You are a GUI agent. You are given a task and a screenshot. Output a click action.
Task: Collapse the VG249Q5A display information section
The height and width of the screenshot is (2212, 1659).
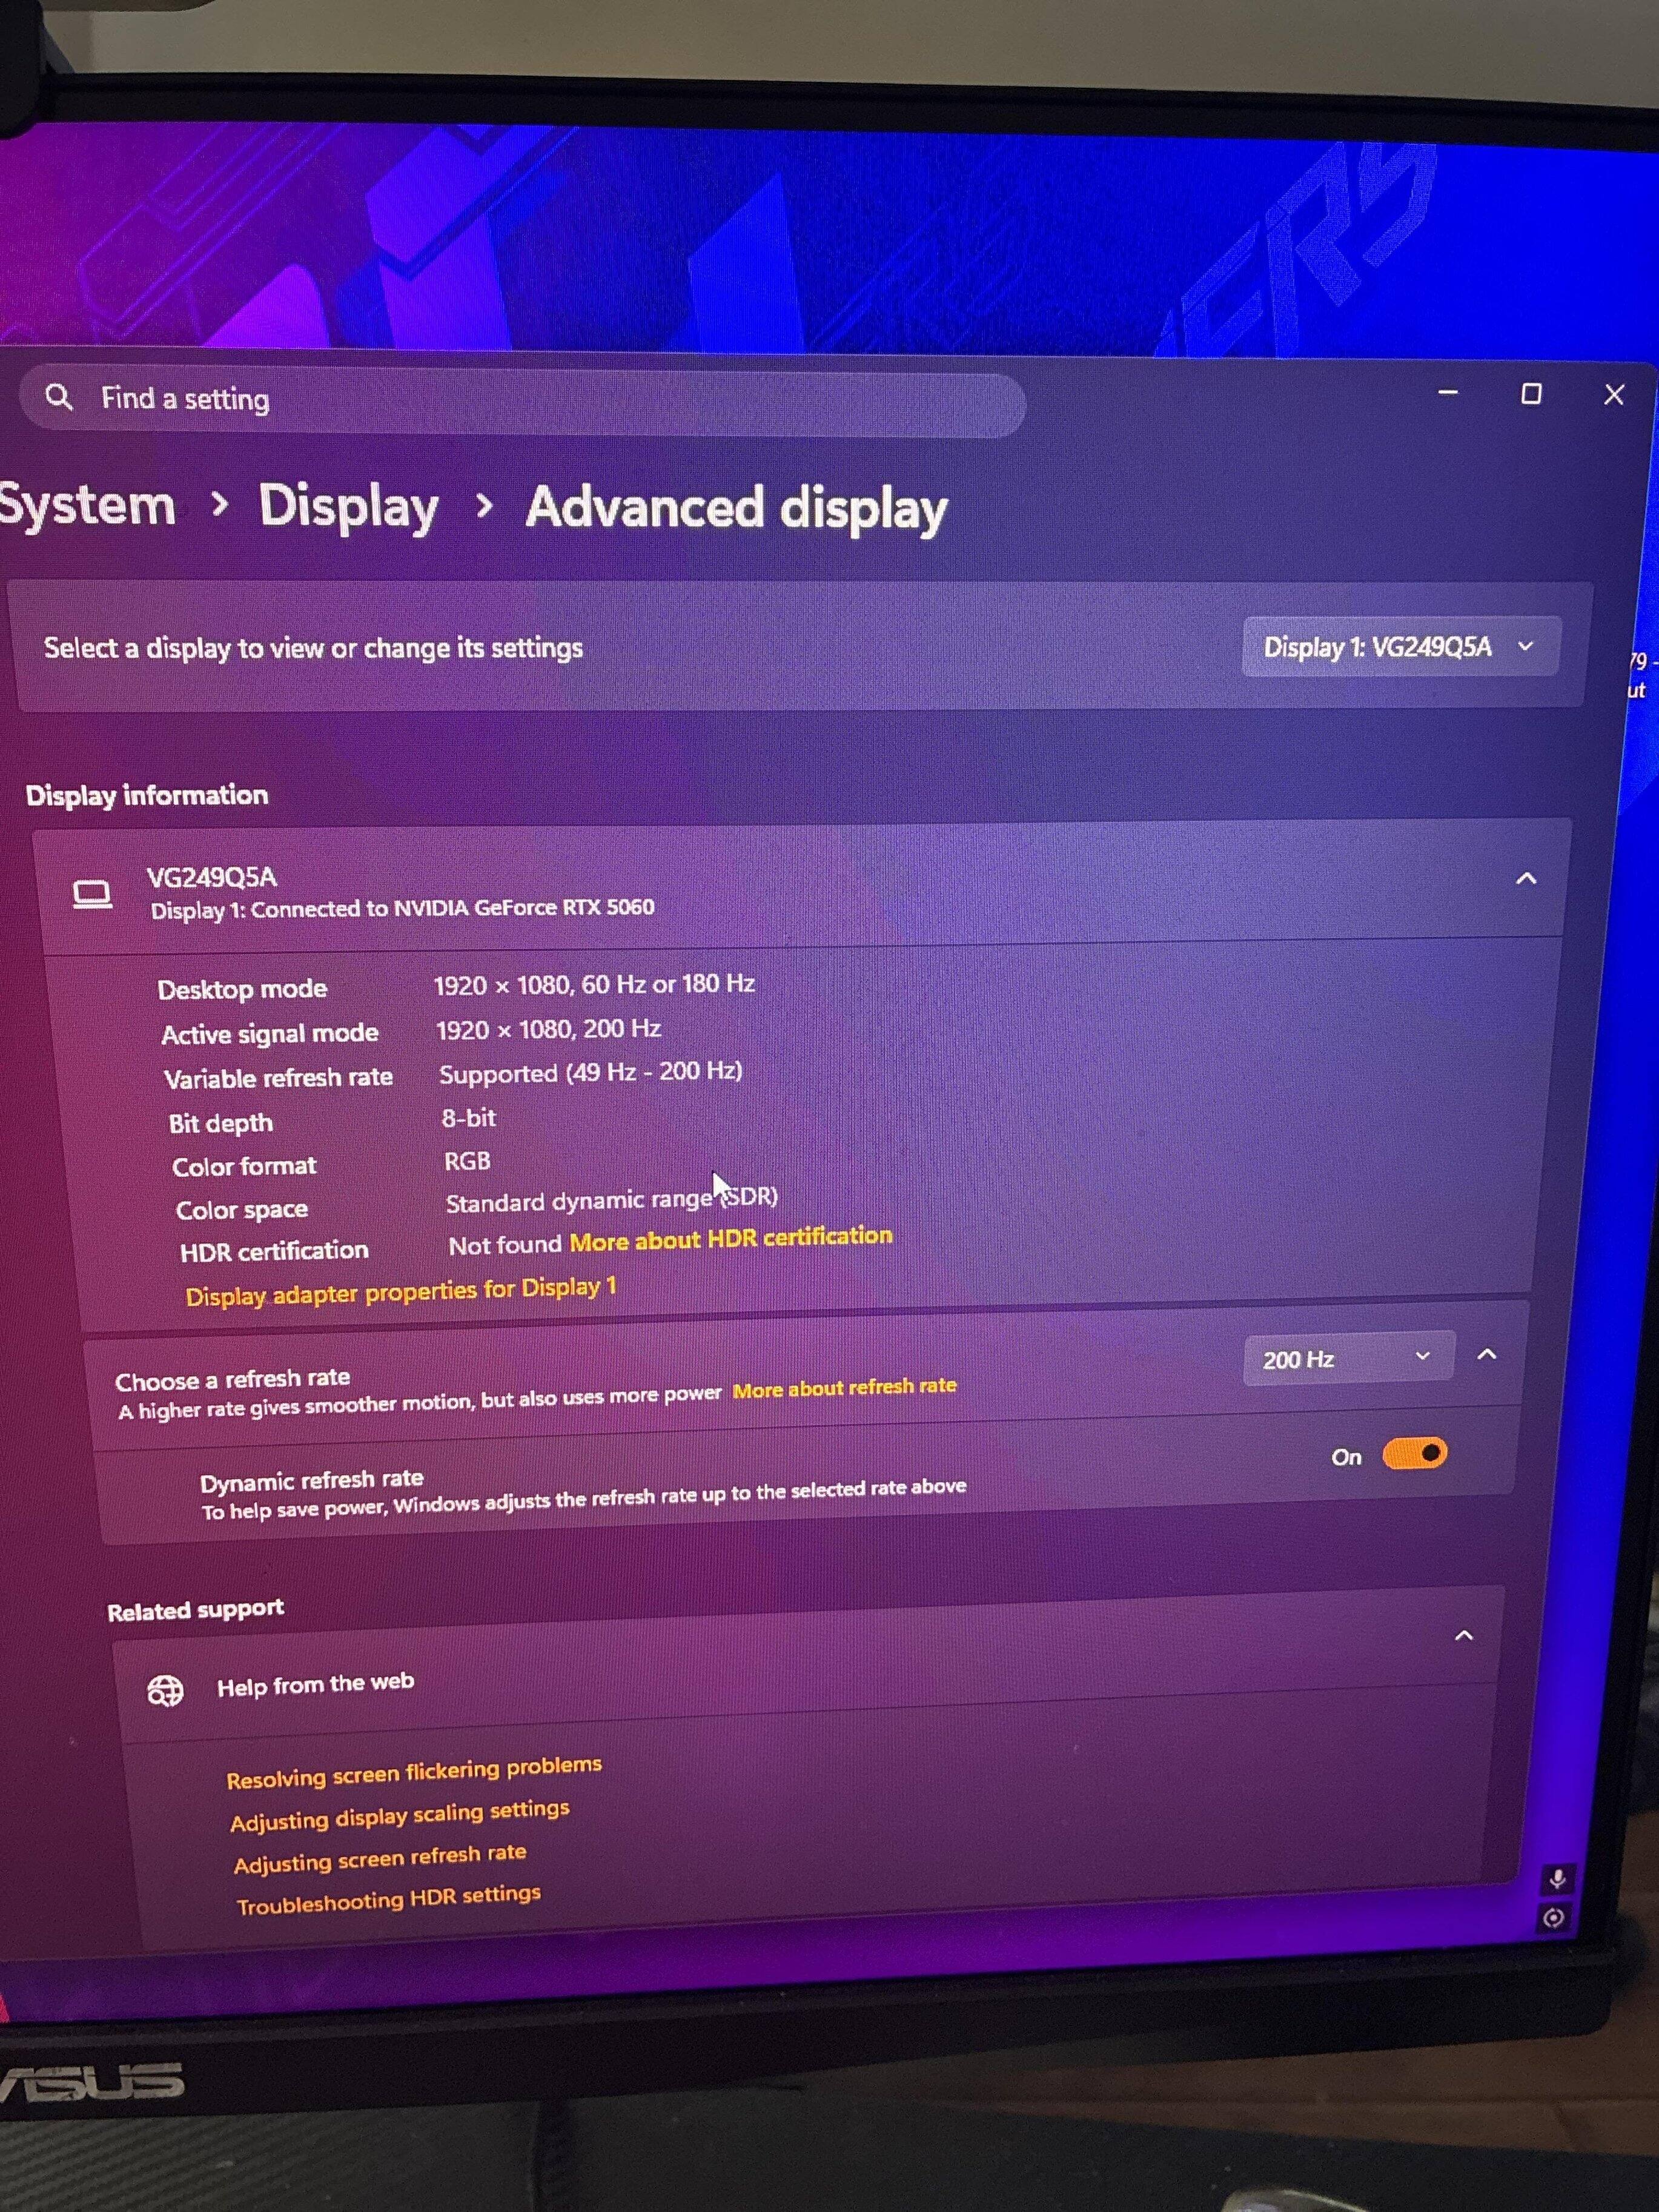click(1526, 878)
